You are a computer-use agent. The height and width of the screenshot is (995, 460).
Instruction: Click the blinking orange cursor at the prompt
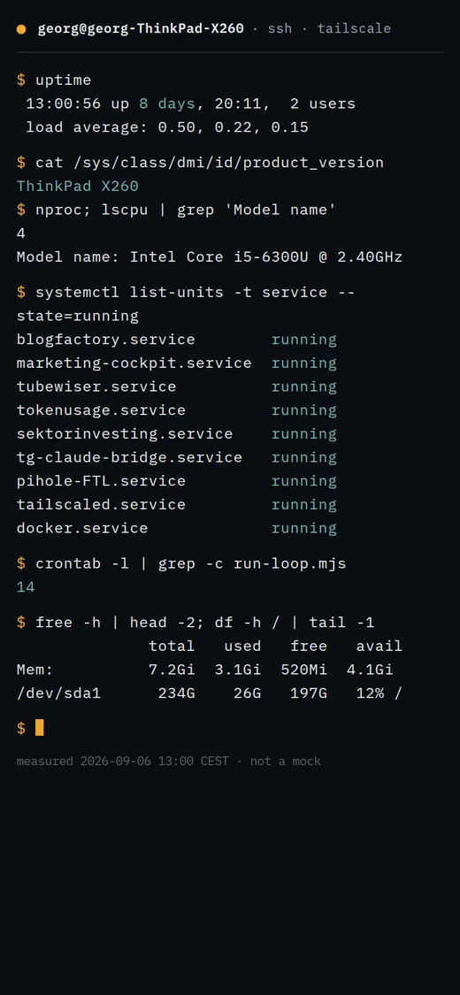(x=39, y=728)
